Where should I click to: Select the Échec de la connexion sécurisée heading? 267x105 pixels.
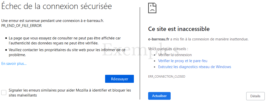pos(57,6)
